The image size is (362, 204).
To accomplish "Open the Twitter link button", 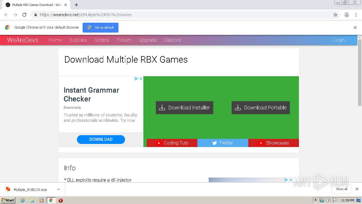I will (223, 143).
